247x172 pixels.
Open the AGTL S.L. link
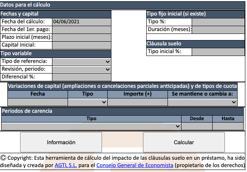pyautogui.click(x=66, y=165)
